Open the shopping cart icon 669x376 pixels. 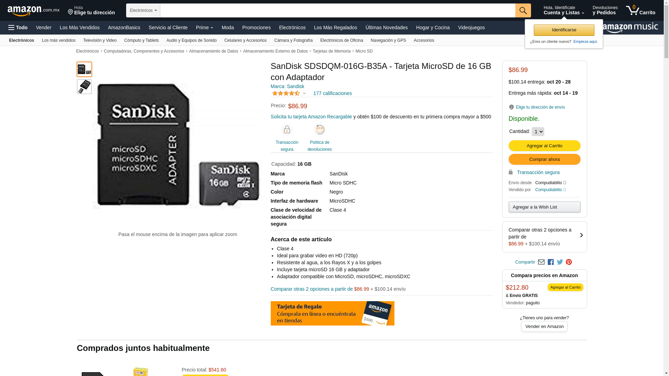(x=640, y=10)
